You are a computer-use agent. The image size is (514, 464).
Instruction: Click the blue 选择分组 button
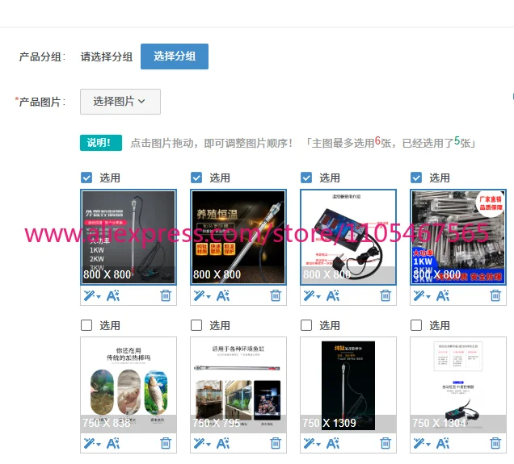click(175, 56)
